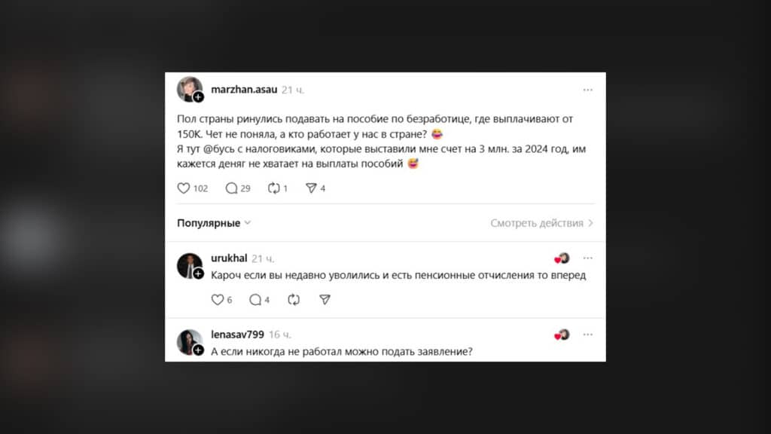
Task: Follow lenasav799 via plus badge on avatar
Action: (198, 350)
